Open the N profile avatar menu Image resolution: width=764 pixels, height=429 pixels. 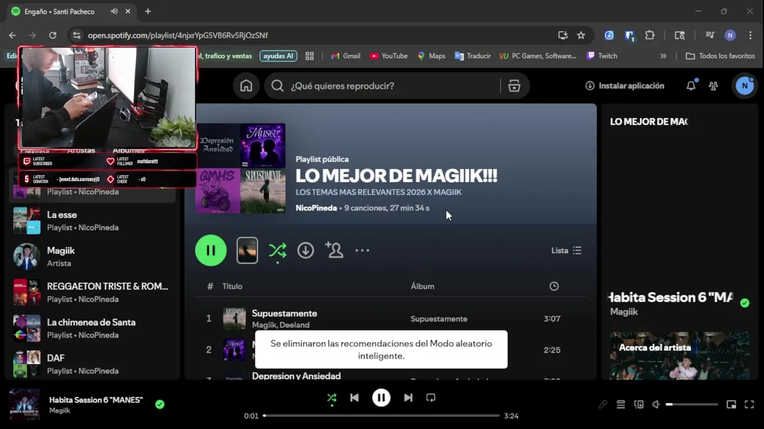[x=744, y=86]
